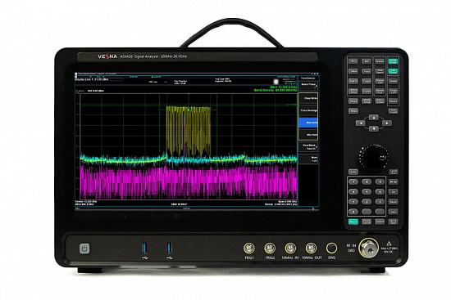451x300 pixels.
Task: Select Max Hold trace mode softkey
Action: pos(308,123)
